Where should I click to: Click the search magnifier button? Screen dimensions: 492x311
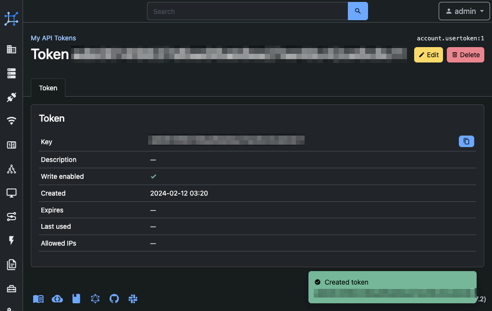click(357, 11)
